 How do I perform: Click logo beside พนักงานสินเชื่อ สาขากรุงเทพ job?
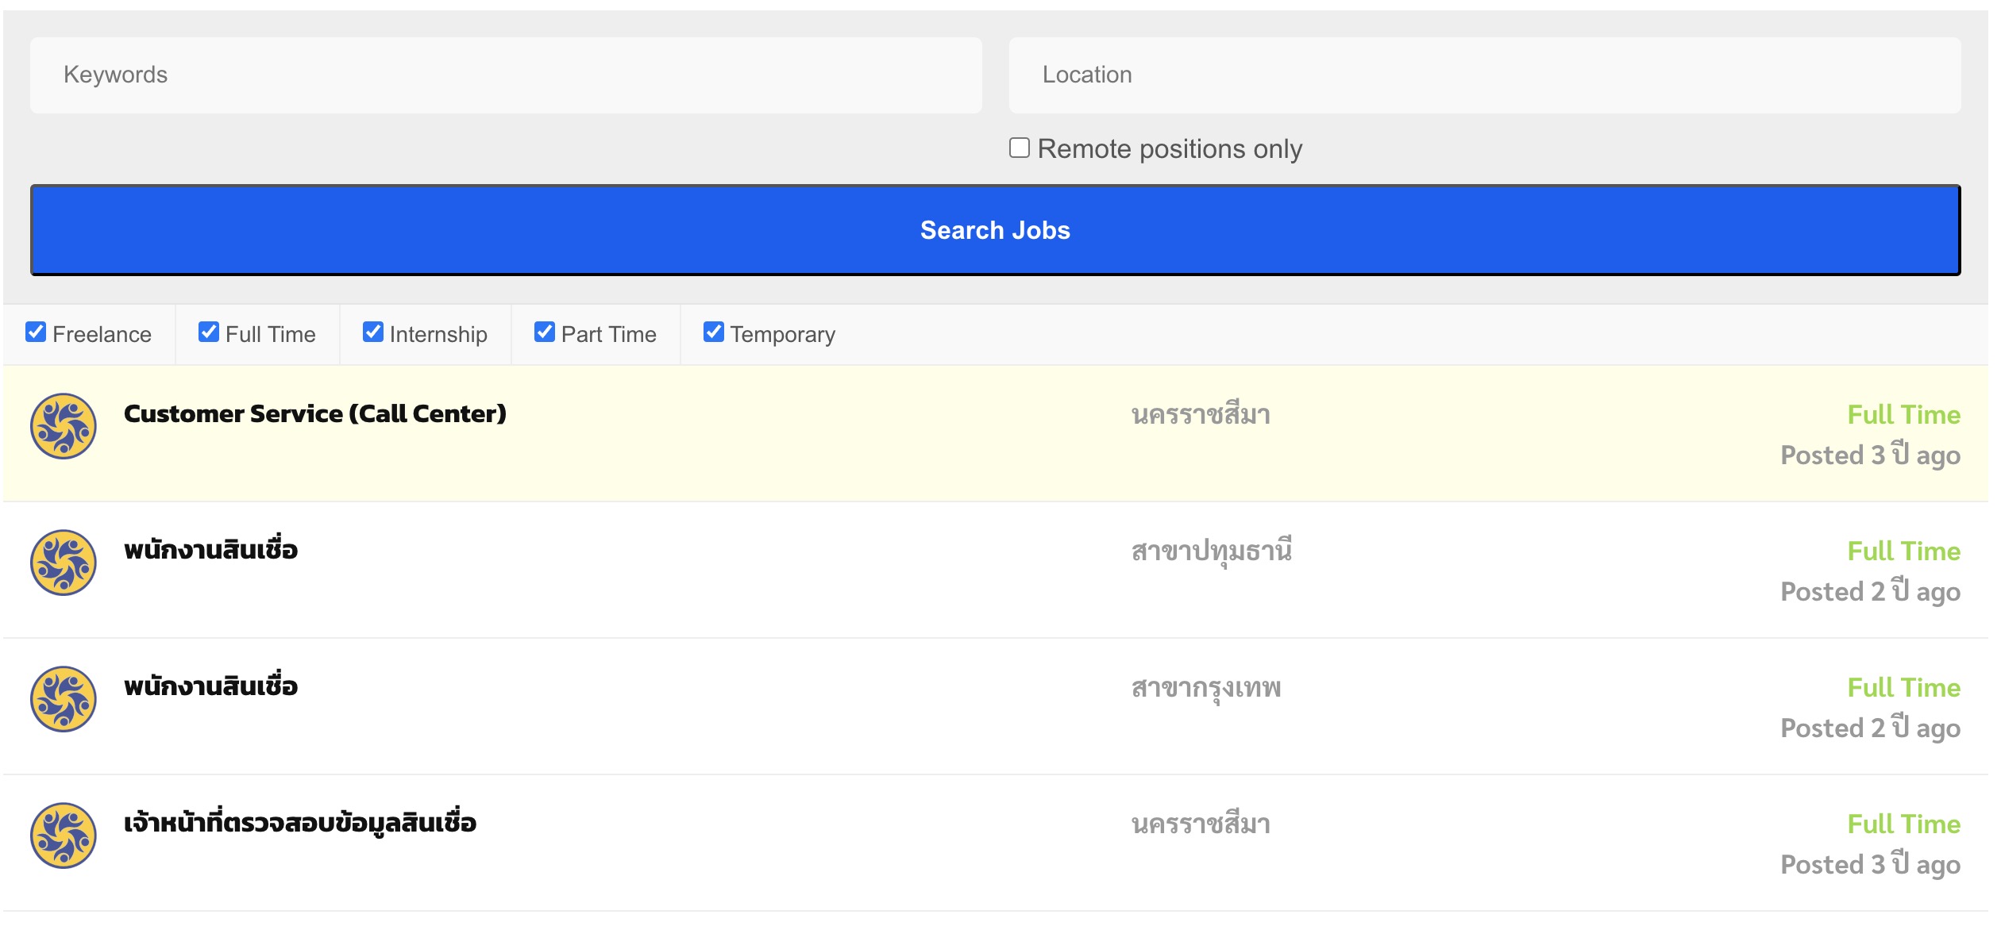tap(64, 700)
